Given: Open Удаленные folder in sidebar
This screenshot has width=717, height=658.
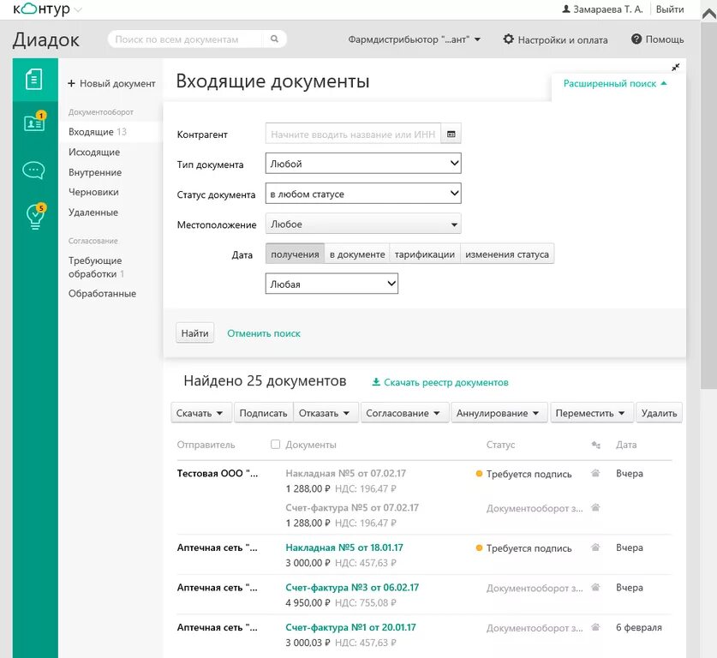Looking at the screenshot, I should coord(93,212).
